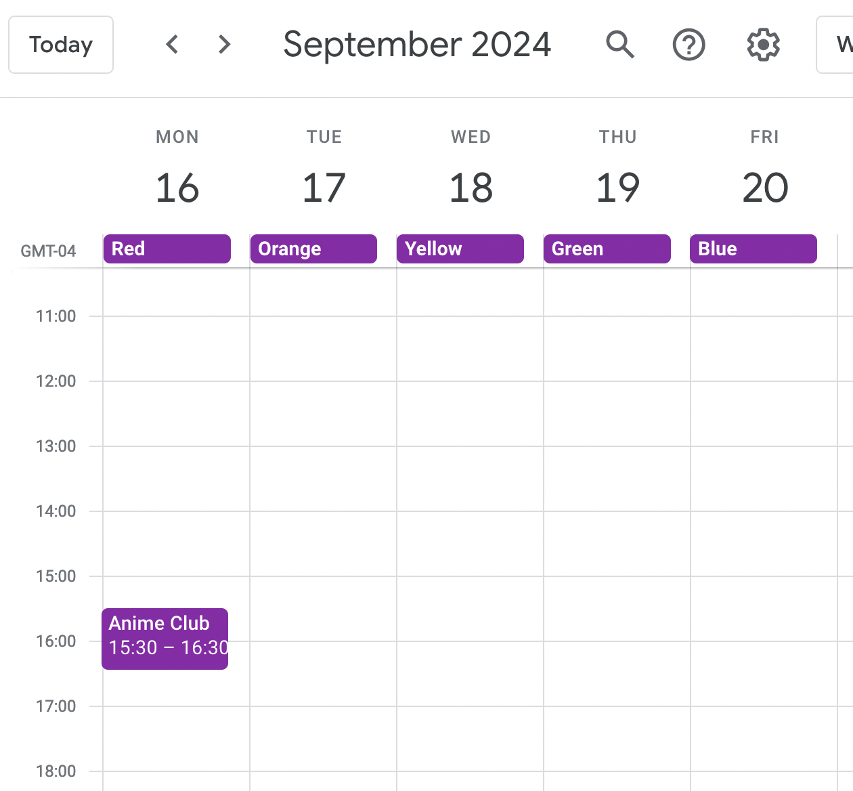
Task: Open Thursday 19 date header
Action: click(618, 188)
